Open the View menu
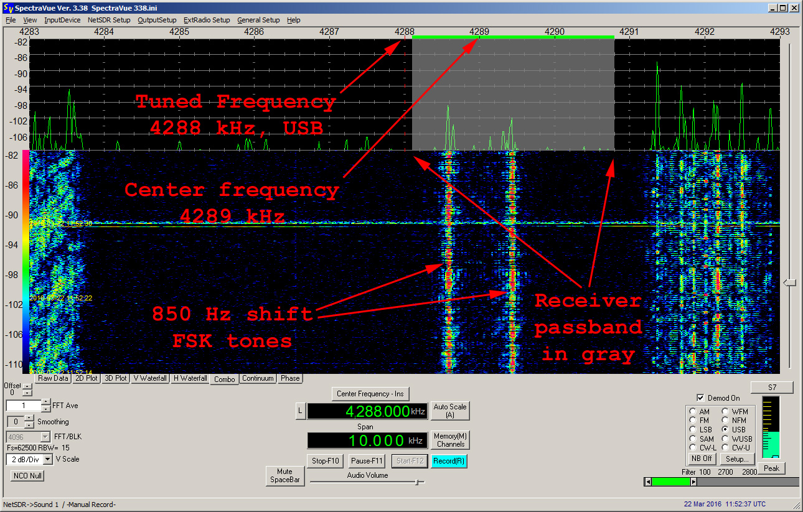Image resolution: width=803 pixels, height=512 pixels. (x=30, y=20)
